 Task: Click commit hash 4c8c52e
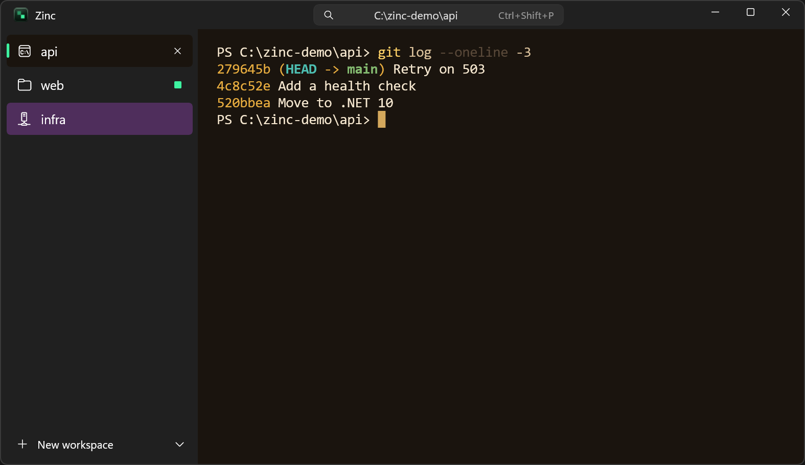244,86
